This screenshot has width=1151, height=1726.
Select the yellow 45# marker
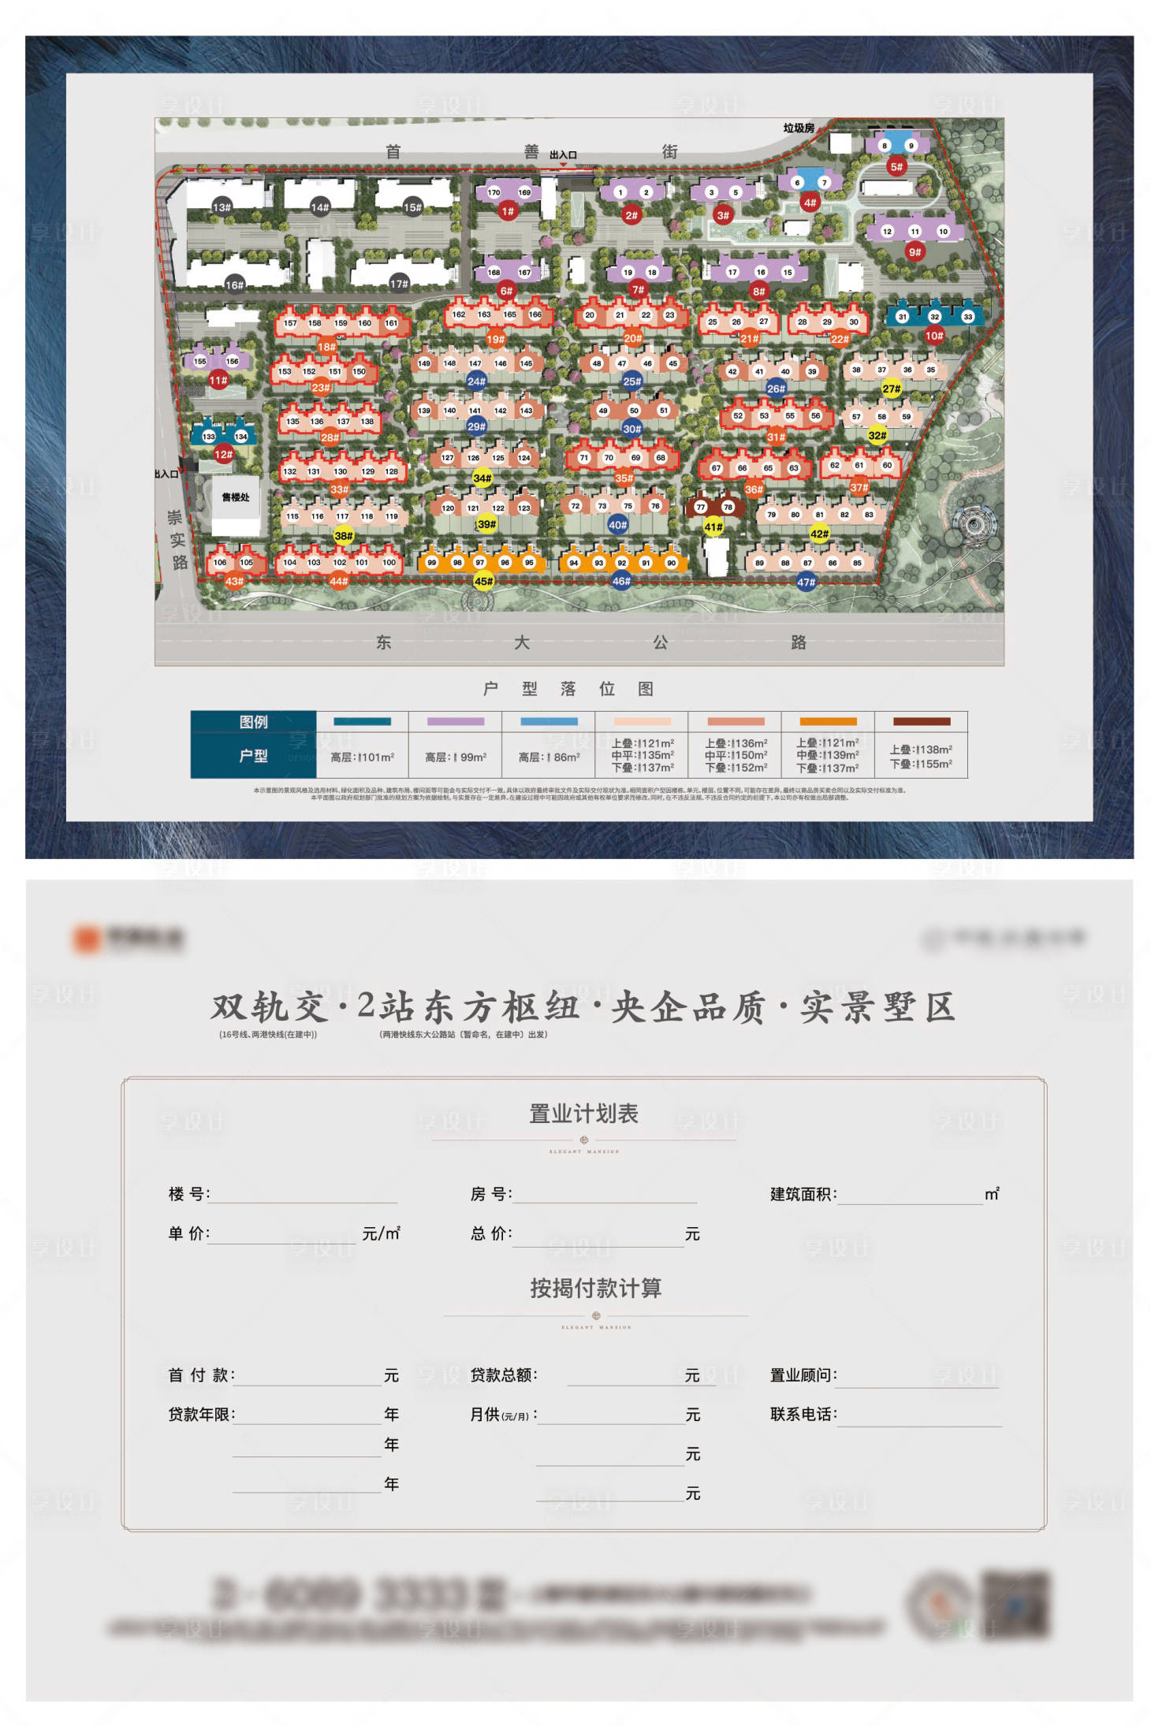tap(483, 581)
